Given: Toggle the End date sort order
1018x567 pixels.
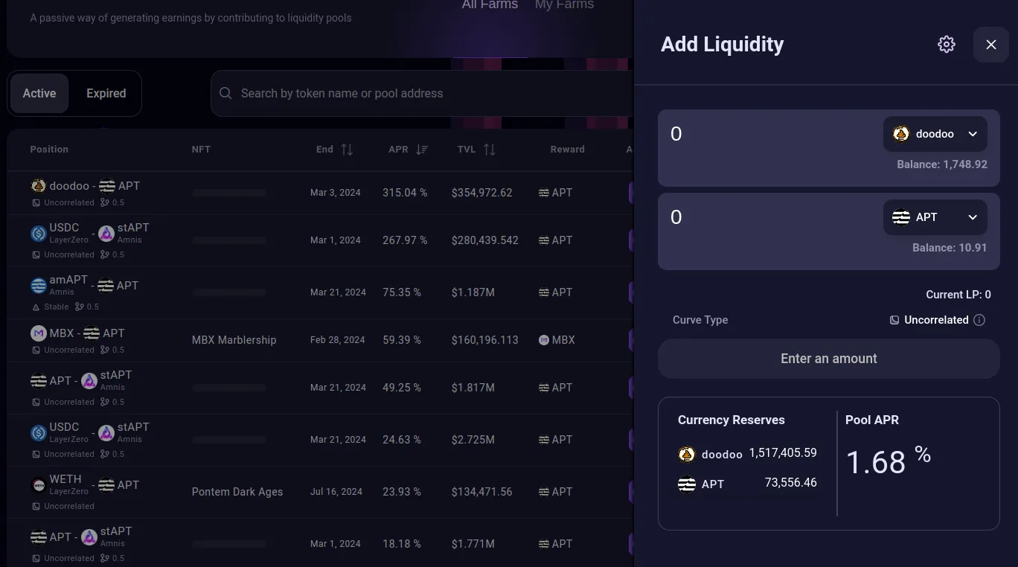Looking at the screenshot, I should tap(348, 149).
